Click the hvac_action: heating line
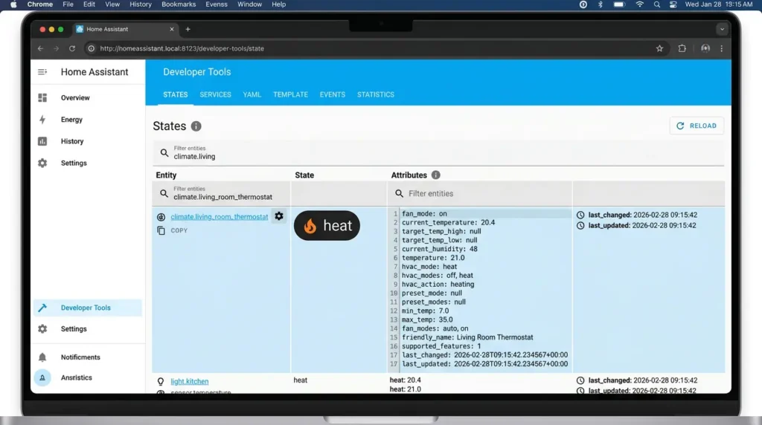Image resolution: width=762 pixels, height=425 pixels. tap(438, 285)
